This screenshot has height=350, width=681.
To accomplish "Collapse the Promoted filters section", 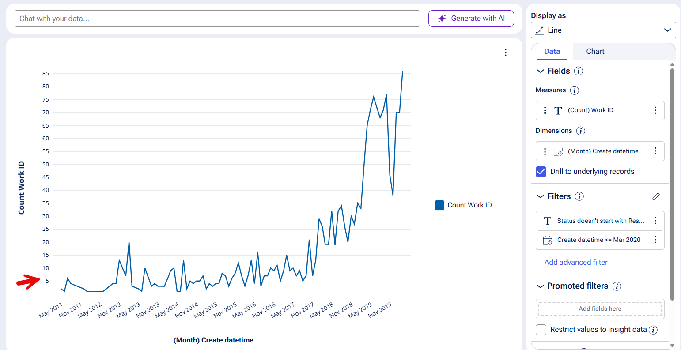I will point(540,286).
